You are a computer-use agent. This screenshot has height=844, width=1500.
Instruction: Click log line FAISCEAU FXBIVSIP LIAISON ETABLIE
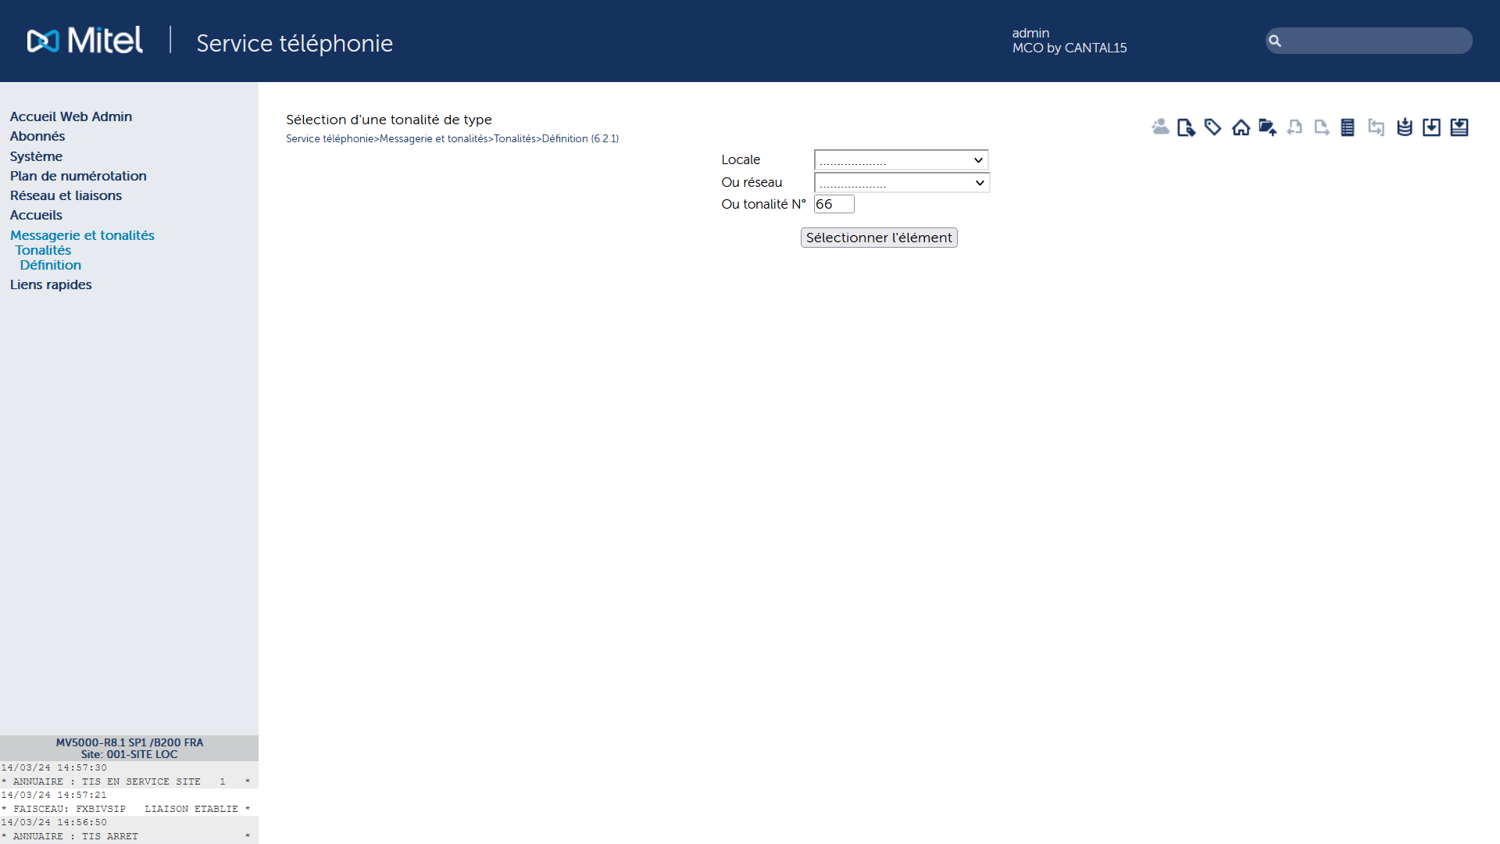[126, 809]
